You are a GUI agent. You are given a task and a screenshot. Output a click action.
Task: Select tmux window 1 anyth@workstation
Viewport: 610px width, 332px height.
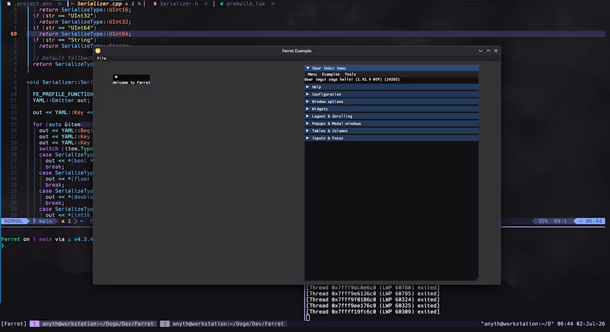point(93,324)
